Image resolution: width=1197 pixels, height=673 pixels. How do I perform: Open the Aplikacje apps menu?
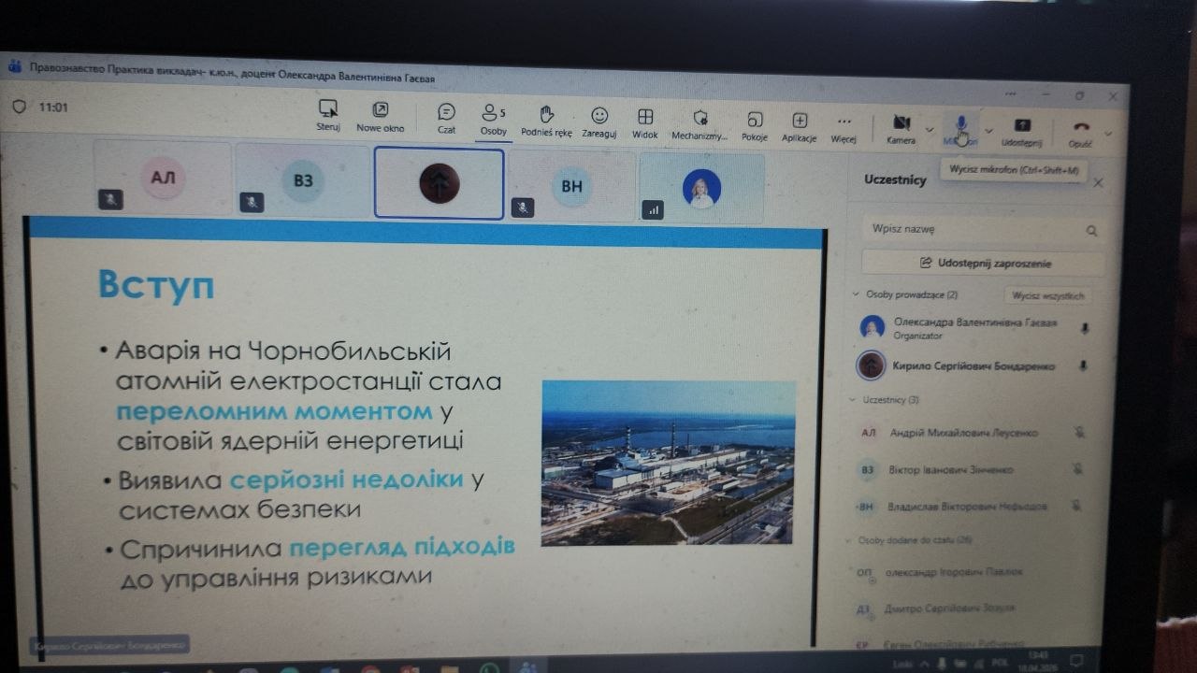[800, 125]
